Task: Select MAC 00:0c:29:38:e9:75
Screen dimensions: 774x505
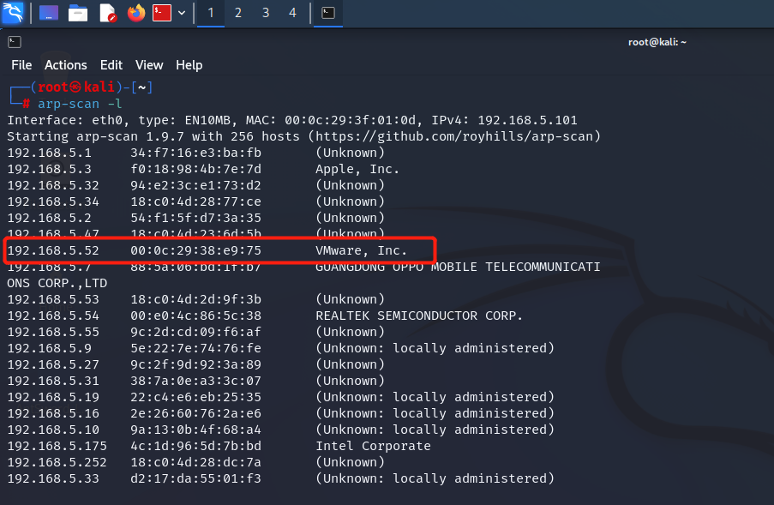Action: (x=196, y=250)
